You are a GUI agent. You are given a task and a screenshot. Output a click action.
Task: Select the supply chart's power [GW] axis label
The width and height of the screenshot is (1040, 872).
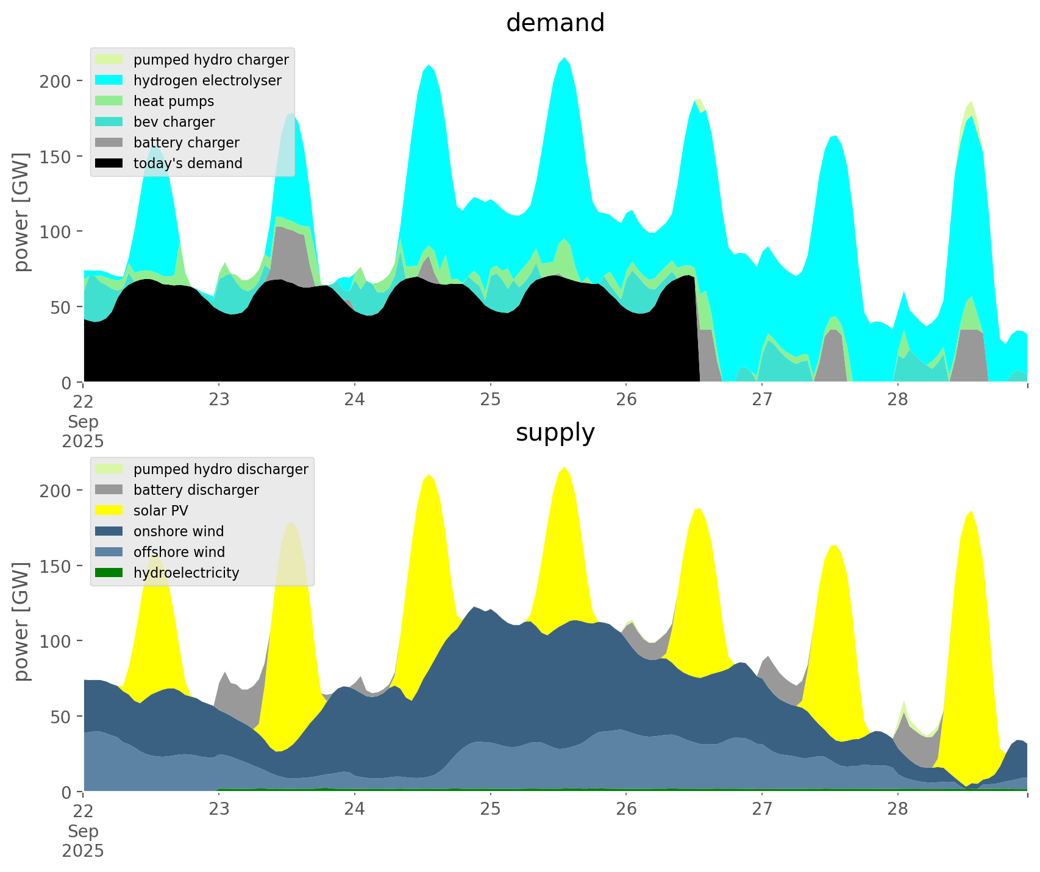point(21,622)
